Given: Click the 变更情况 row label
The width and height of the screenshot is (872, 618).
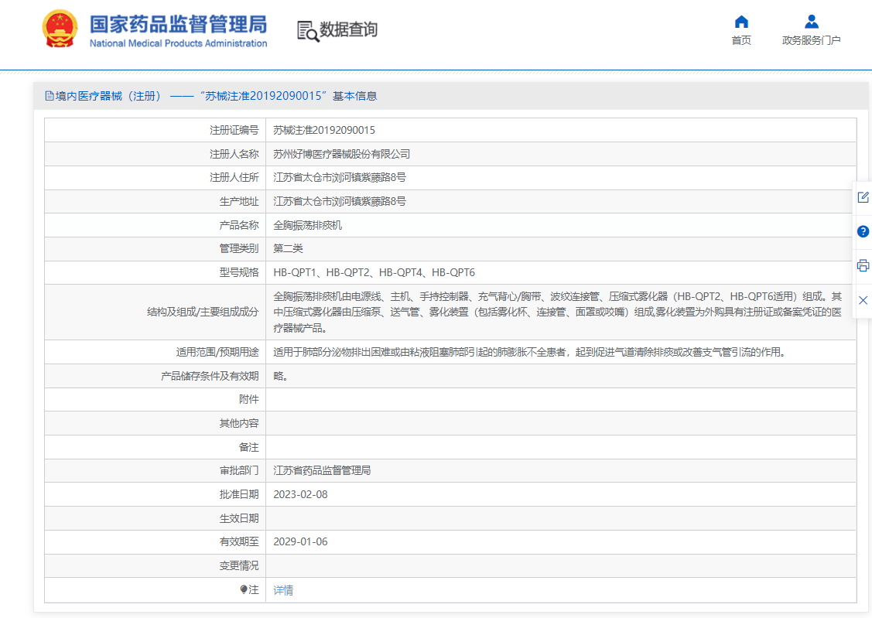Looking at the screenshot, I should [239, 565].
